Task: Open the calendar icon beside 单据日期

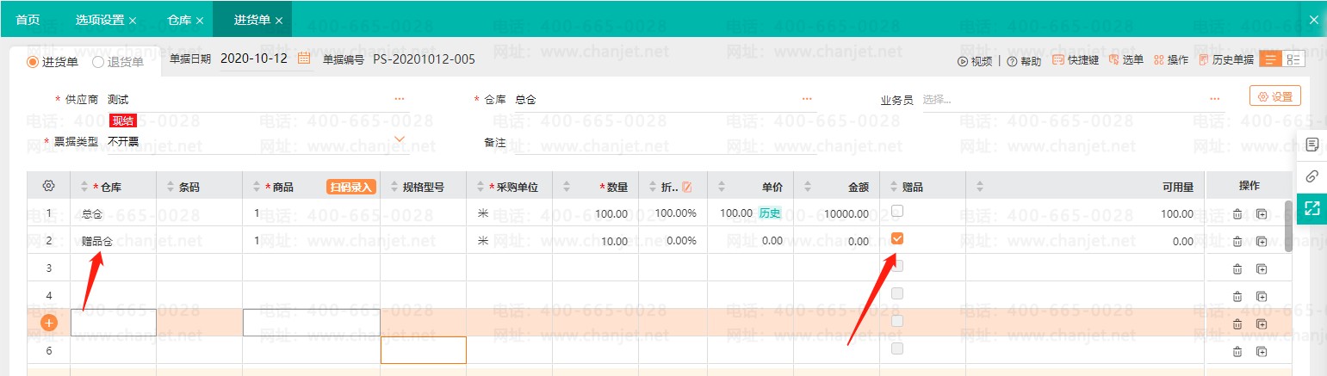Action: (x=303, y=59)
